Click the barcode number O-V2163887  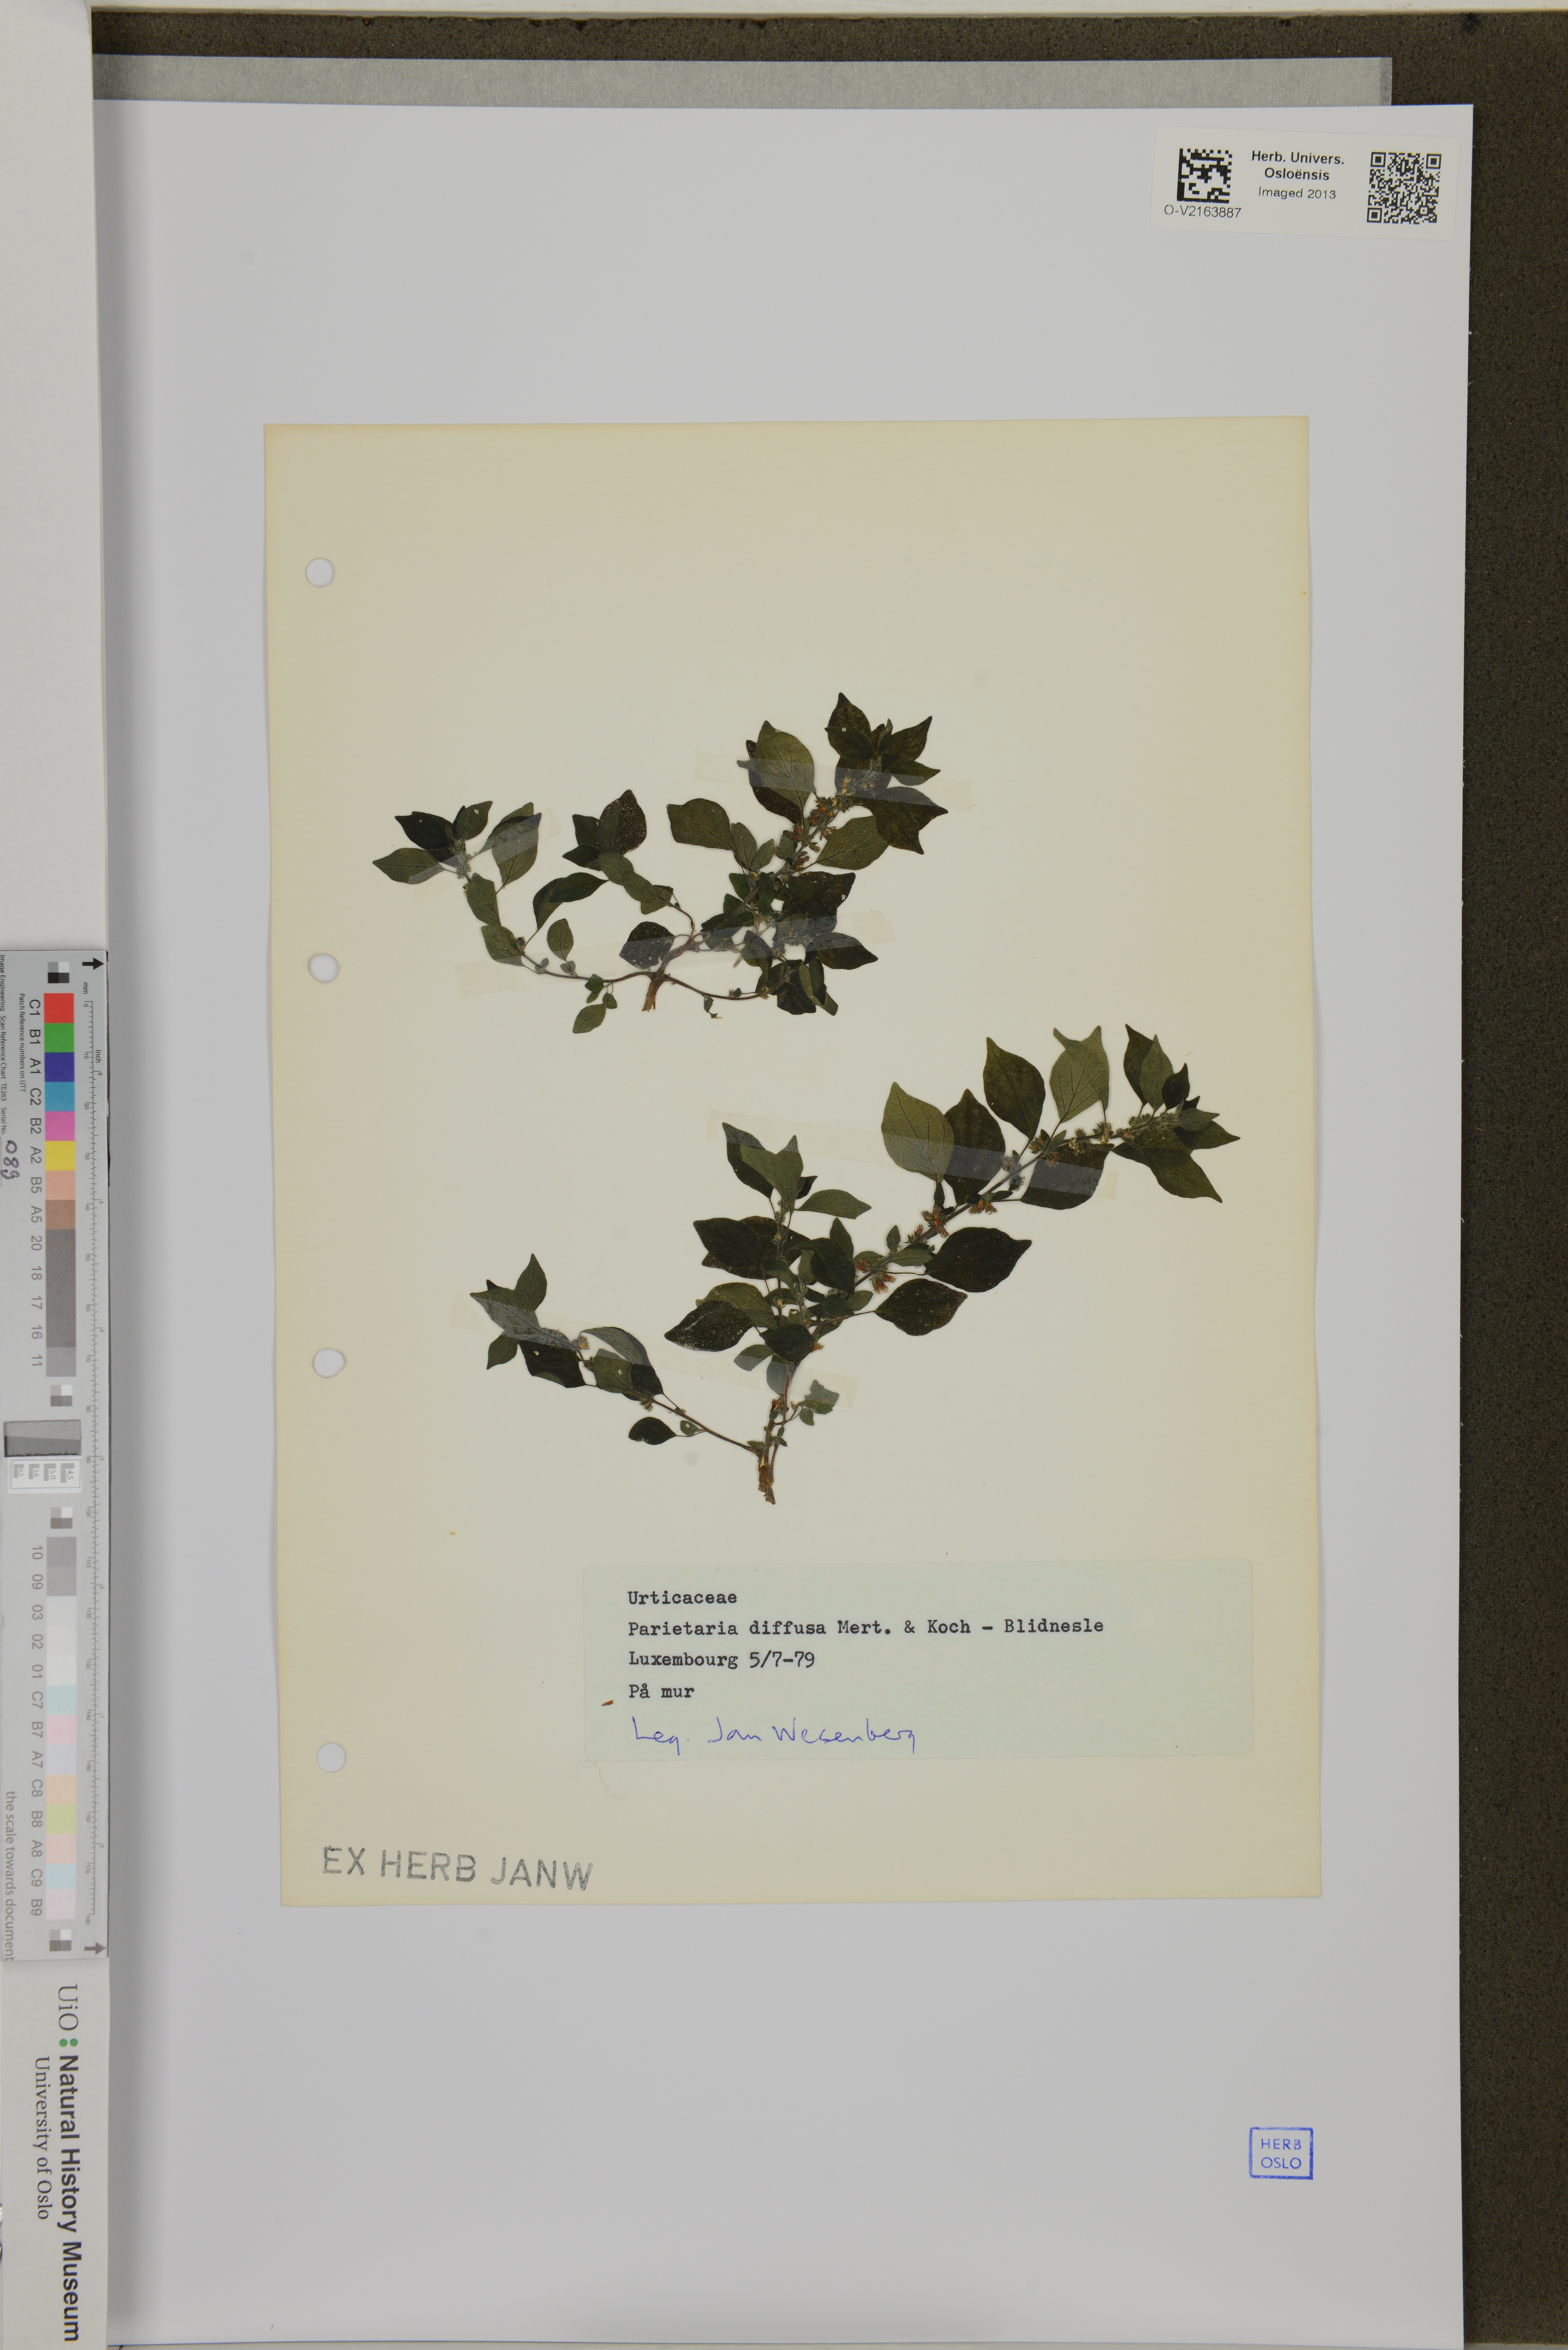(x=1203, y=212)
